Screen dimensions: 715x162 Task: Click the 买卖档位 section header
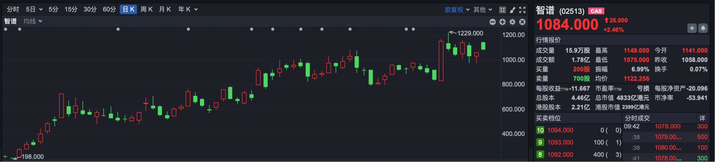tap(548, 118)
